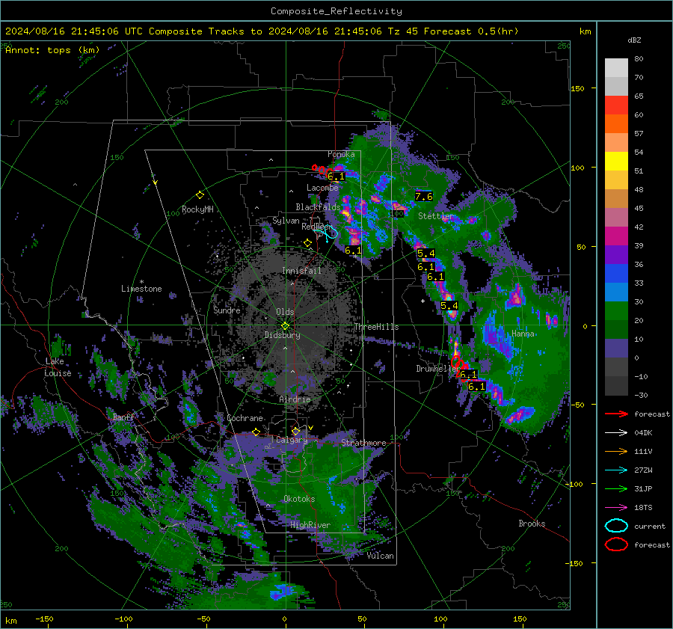
Task: Click the Strathmore city label
Action: pyautogui.click(x=363, y=443)
